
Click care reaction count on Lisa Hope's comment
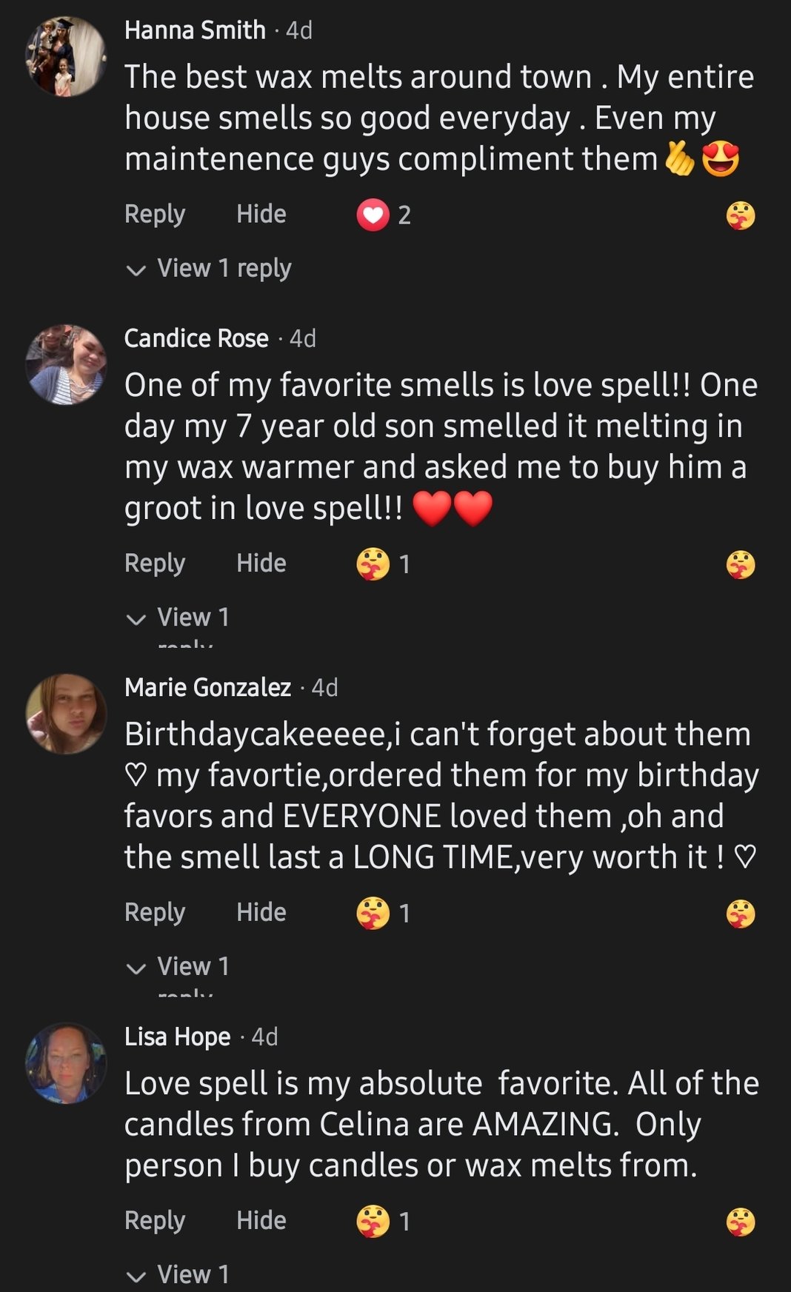384,1221
